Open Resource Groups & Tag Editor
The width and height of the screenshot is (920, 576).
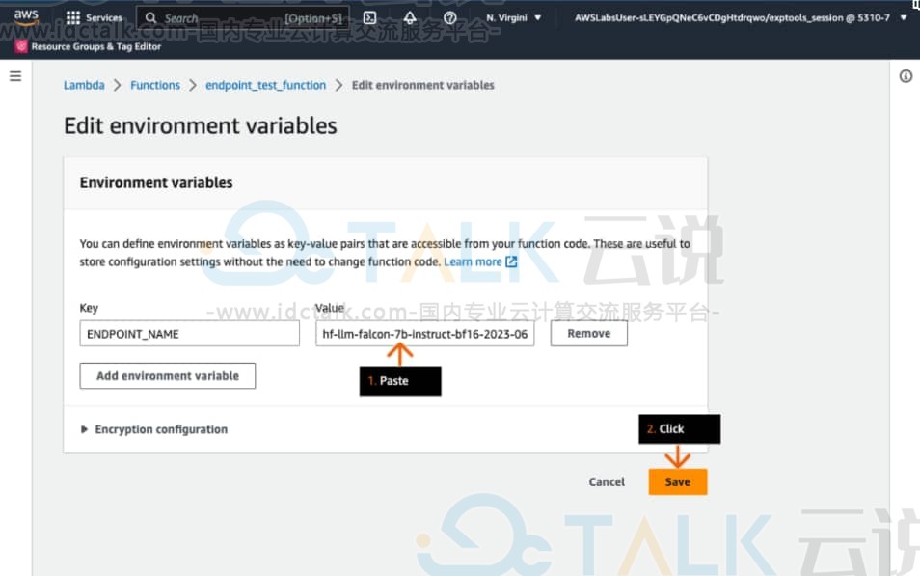coord(95,46)
